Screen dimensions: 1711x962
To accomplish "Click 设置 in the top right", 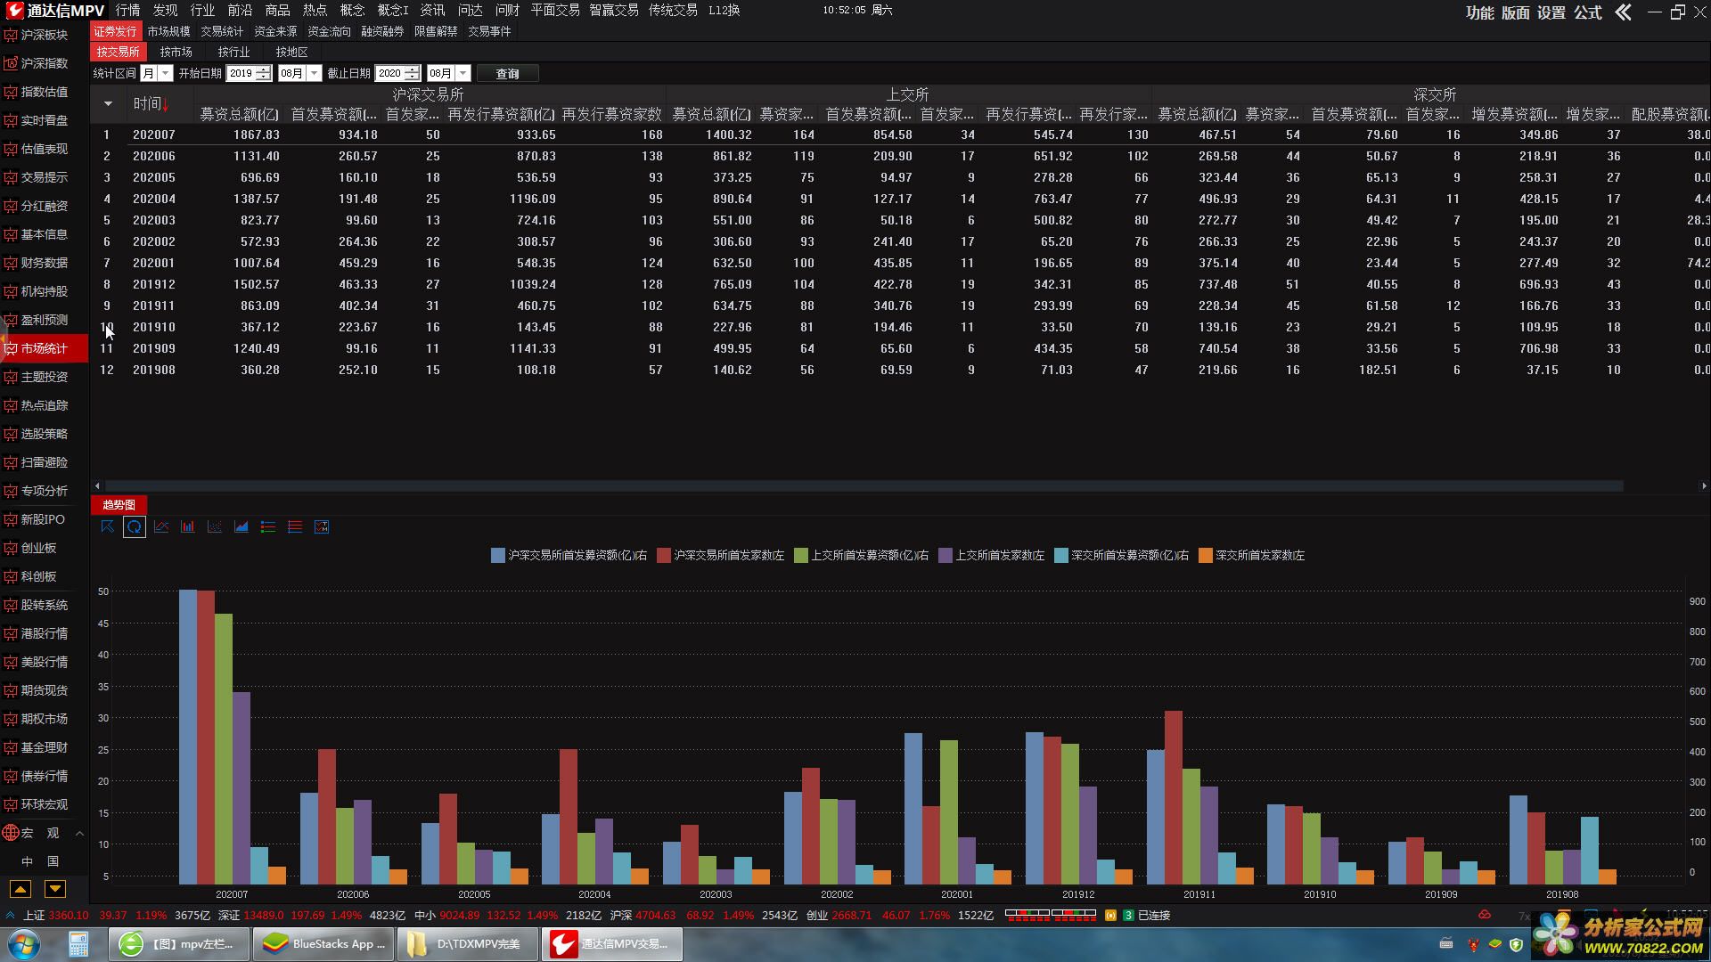I will [1551, 12].
